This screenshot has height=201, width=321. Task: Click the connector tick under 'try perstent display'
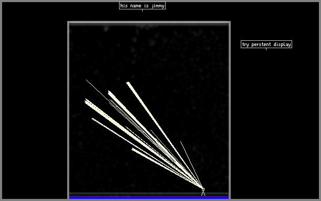point(266,49)
